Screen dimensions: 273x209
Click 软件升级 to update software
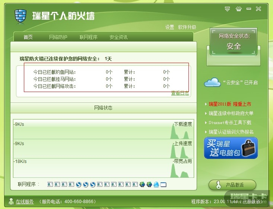187,27
